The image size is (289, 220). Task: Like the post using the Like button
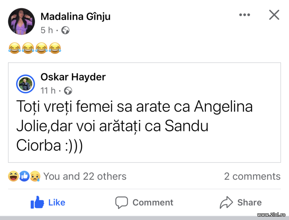48,202
